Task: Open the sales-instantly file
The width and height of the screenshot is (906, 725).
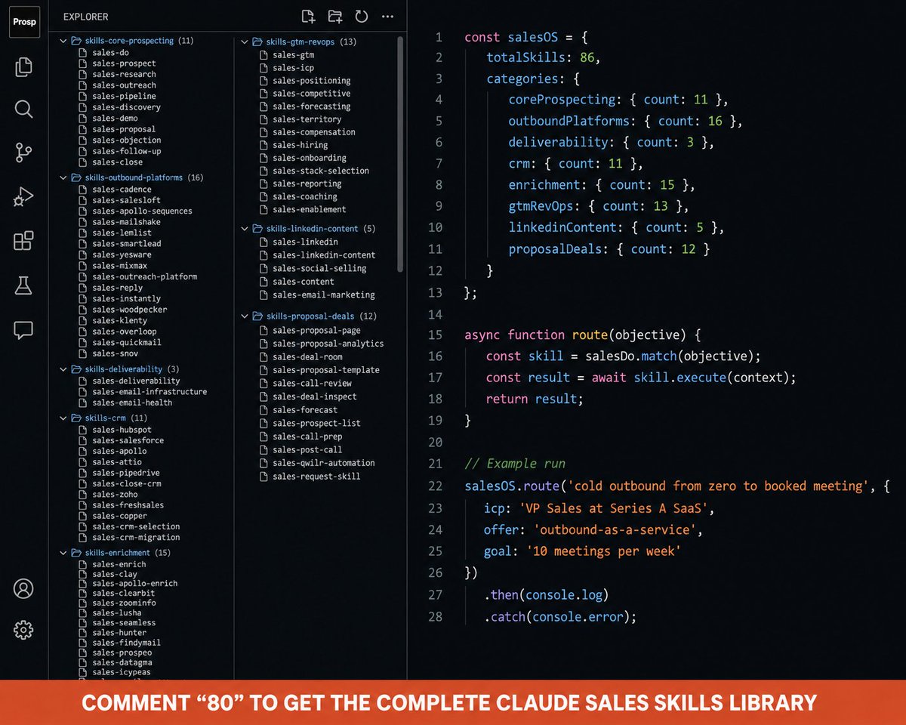Action: click(126, 299)
